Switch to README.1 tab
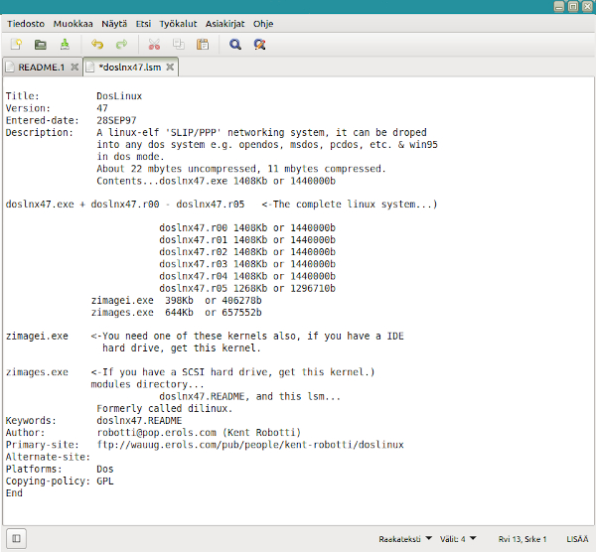This screenshot has width=596, height=552. point(42,68)
